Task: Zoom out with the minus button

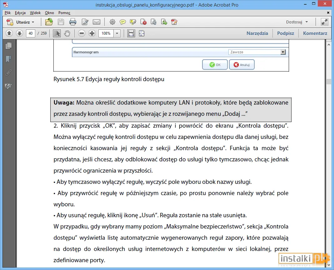Action: pos(82,33)
